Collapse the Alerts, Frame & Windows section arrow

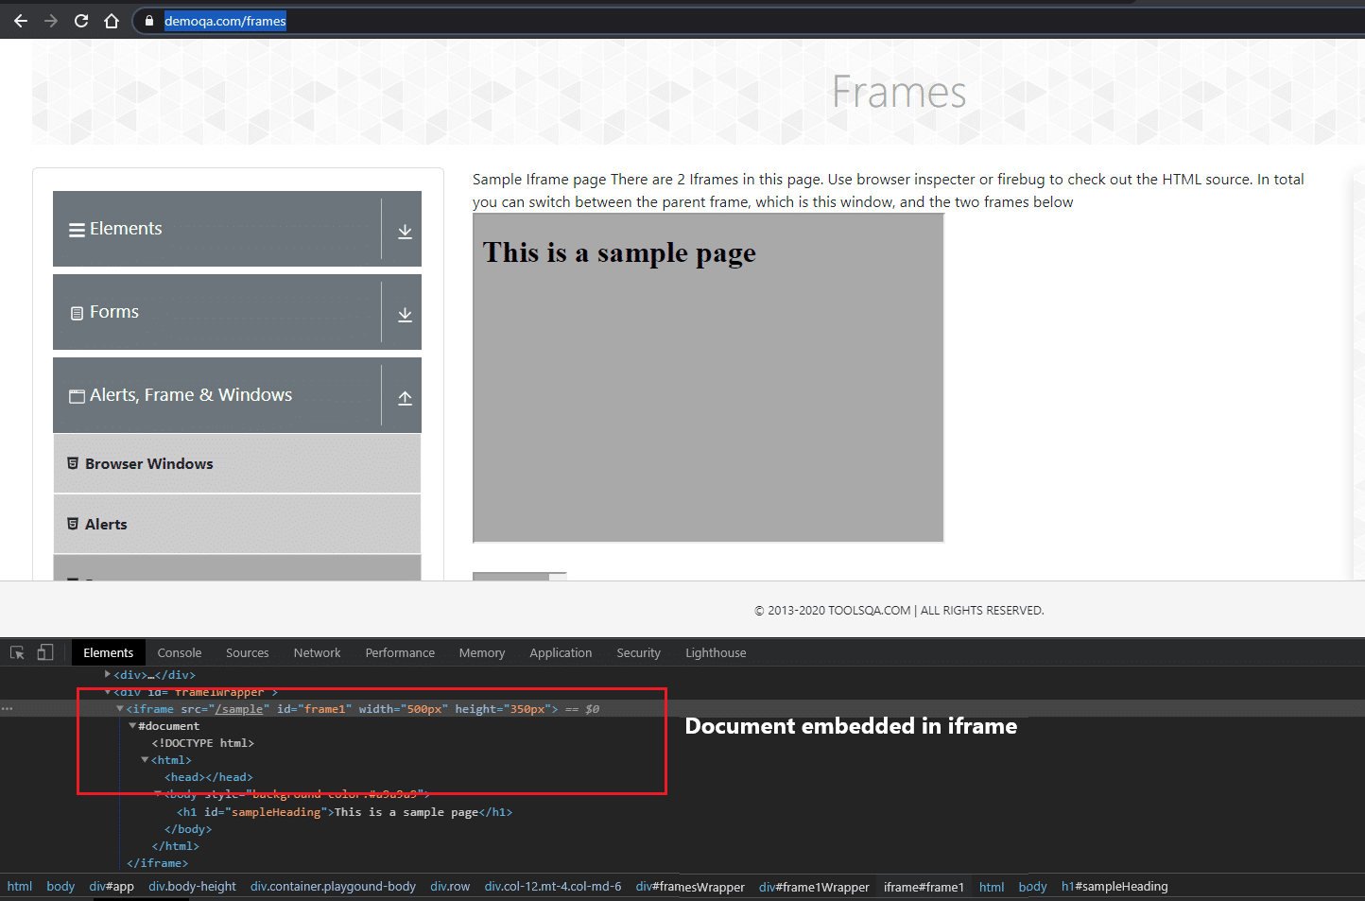point(405,398)
